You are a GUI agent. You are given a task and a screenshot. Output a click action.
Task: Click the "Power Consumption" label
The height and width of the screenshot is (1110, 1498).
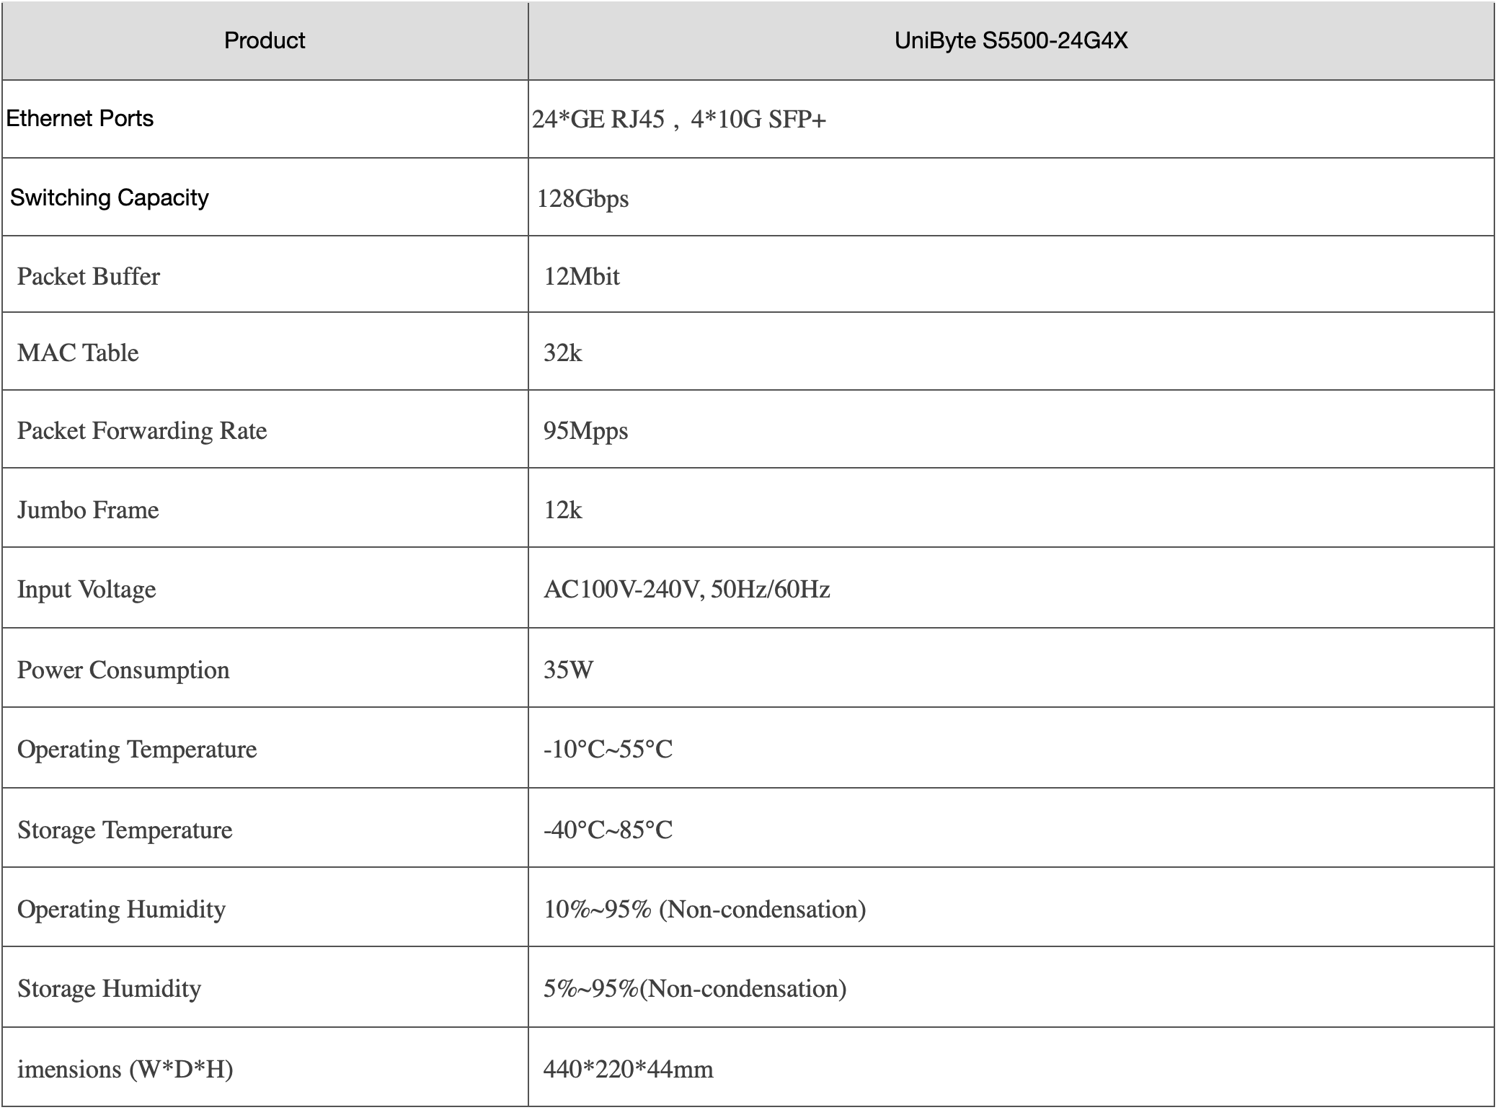[x=123, y=670]
